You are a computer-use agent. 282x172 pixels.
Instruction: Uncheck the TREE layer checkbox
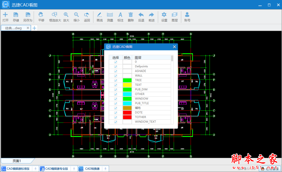pos(116,80)
